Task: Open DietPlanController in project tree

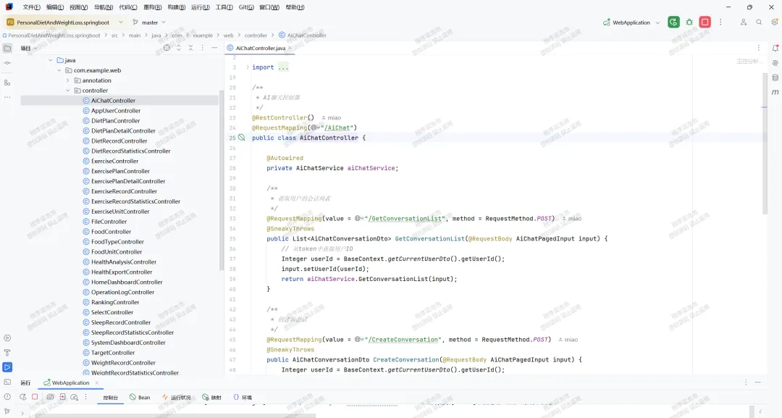Action: [x=116, y=121]
